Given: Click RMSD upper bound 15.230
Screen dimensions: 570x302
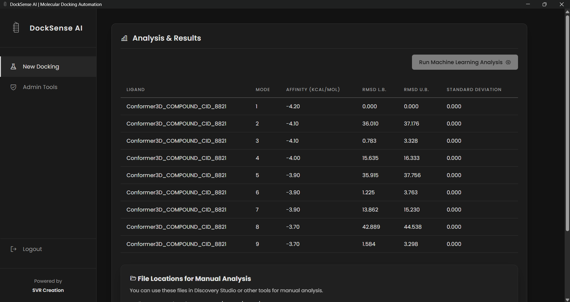Looking at the screenshot, I should click(412, 210).
